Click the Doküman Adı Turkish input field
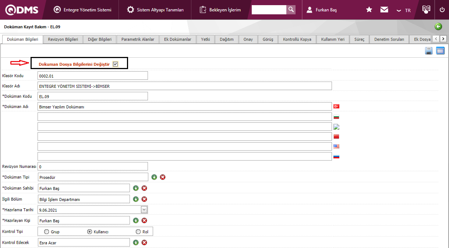This screenshot has height=248, width=449. [x=184, y=107]
